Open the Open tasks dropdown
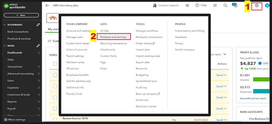This screenshot has width=272, height=124. click(218, 54)
